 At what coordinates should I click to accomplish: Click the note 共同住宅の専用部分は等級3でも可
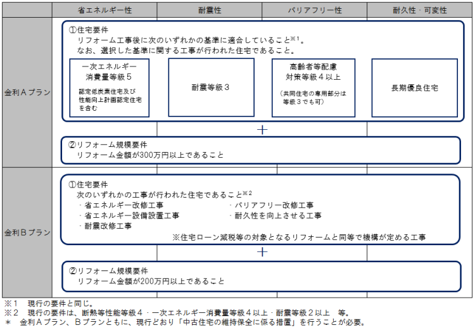pos(313,98)
